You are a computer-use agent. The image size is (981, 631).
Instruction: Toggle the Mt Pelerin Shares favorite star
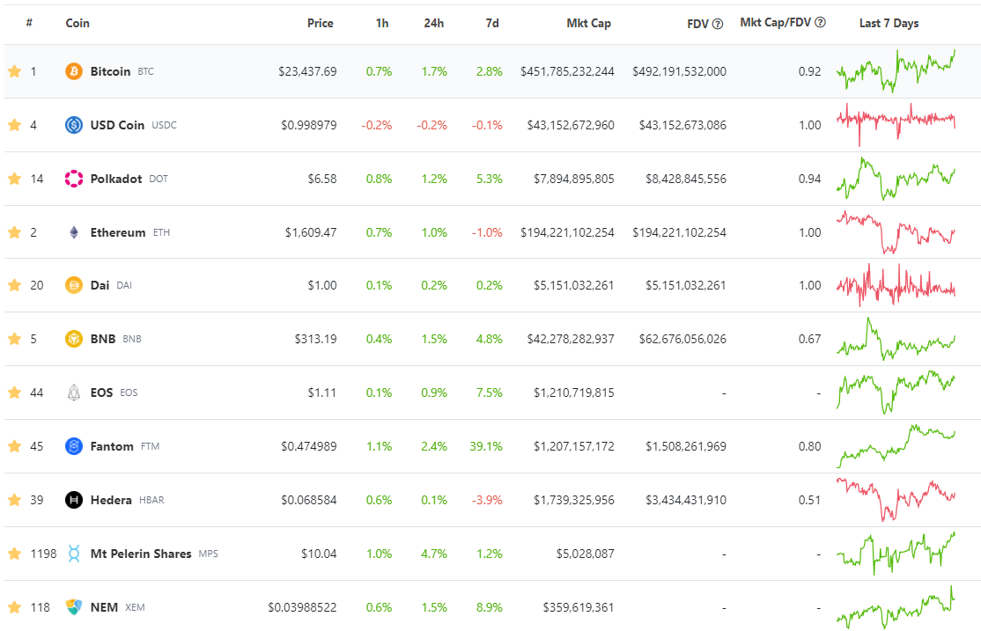[x=14, y=554]
